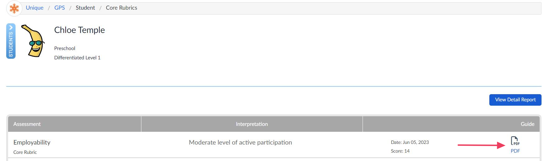Open the PDF guide document icon
This screenshot has width=544, height=161.
pyautogui.click(x=515, y=141)
